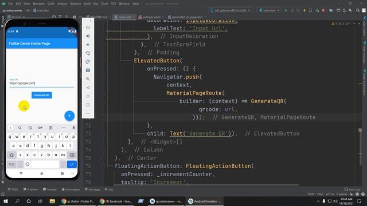Open the Terminal tool window

point(50,189)
